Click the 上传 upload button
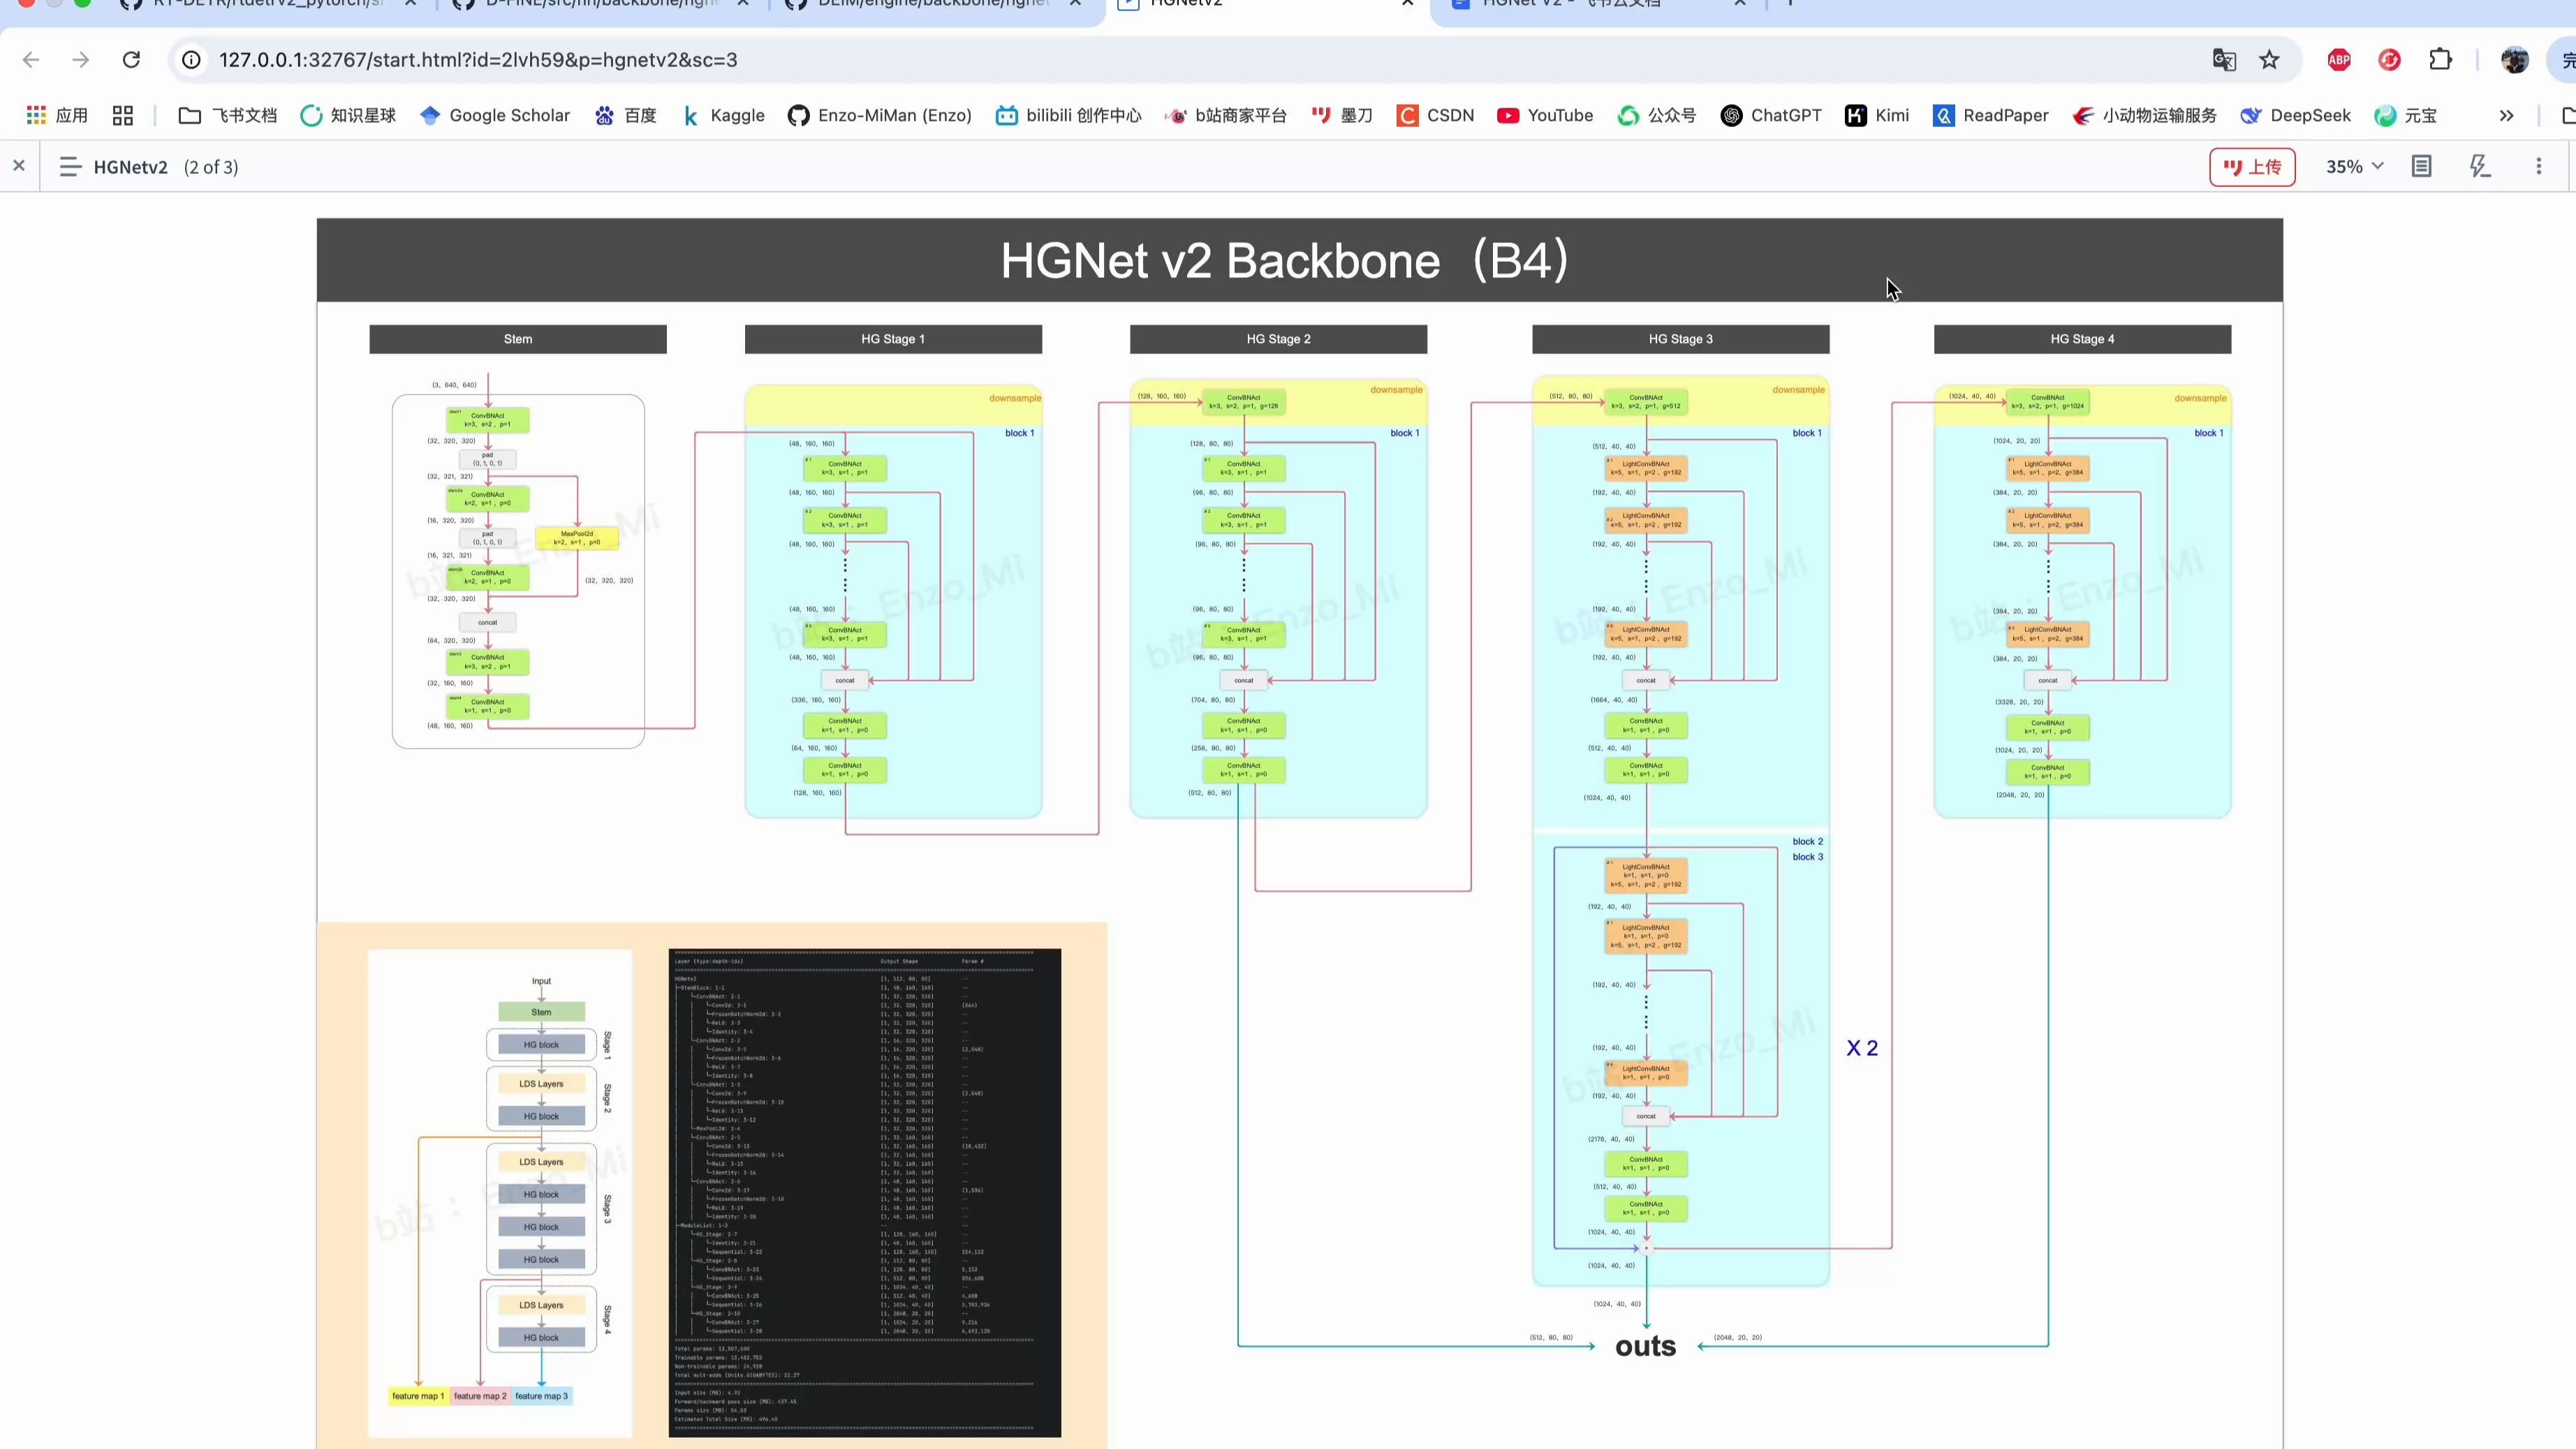The height and width of the screenshot is (1449, 2576). [2252, 167]
